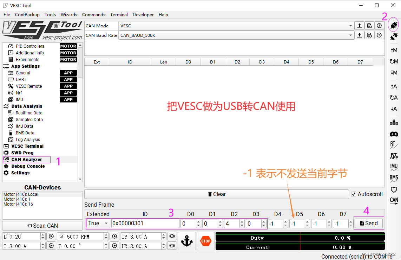This screenshot has width=401, height=260.
Task: Start duty cycle play button next to D 0.20
Action: click(x=51, y=236)
